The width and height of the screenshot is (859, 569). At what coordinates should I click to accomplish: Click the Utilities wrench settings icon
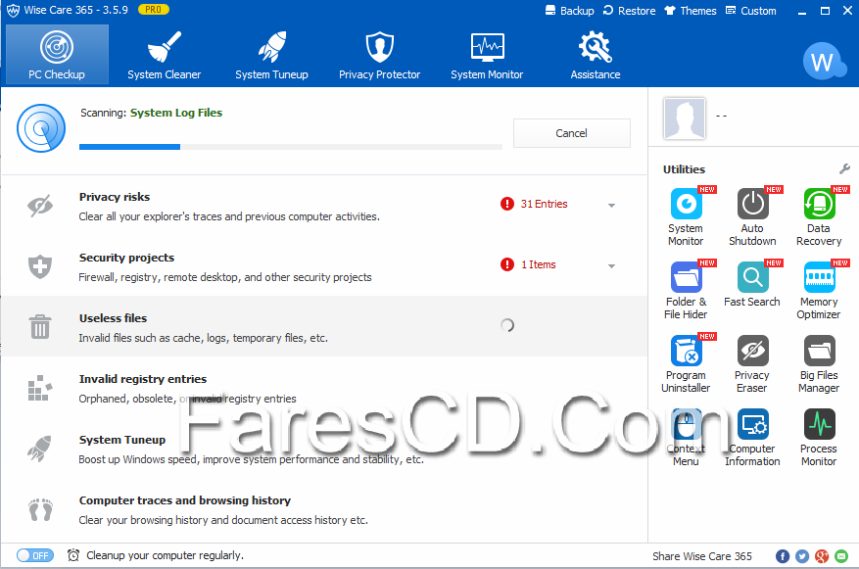click(x=844, y=169)
